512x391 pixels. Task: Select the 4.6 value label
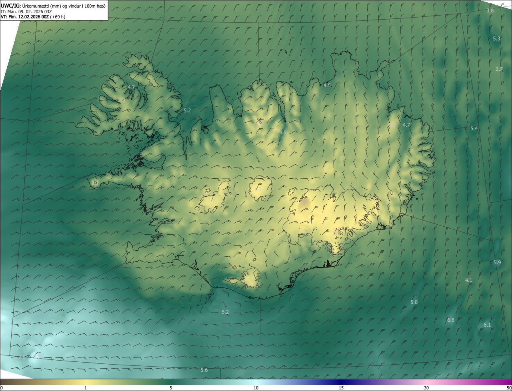pos(282,132)
